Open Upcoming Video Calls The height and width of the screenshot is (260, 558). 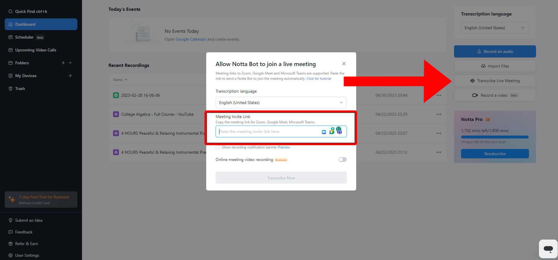[32, 50]
